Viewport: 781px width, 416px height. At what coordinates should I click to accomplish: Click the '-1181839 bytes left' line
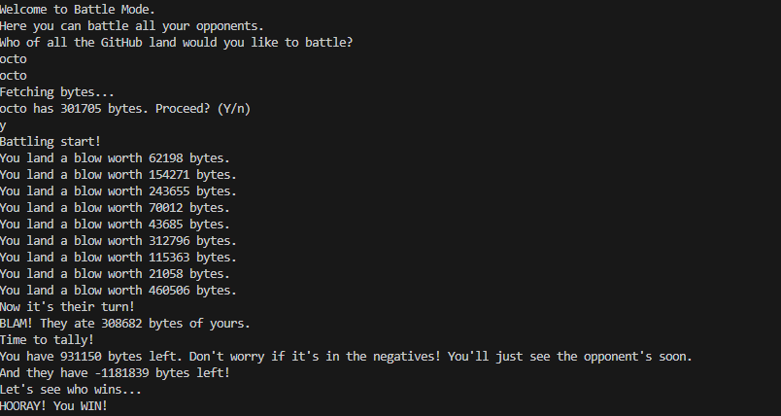115,372
